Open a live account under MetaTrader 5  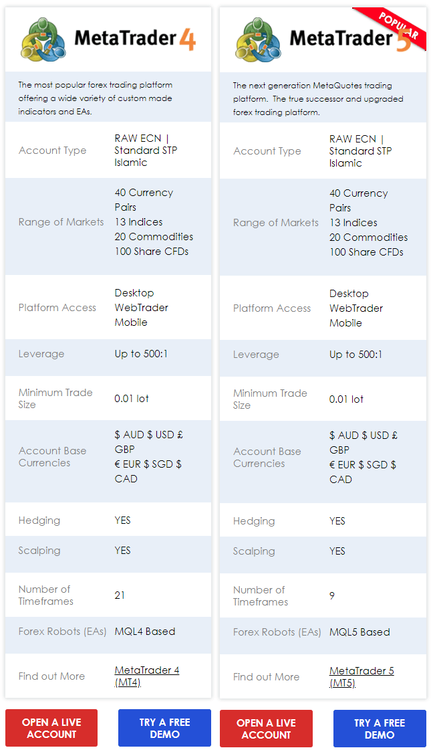coord(267,729)
